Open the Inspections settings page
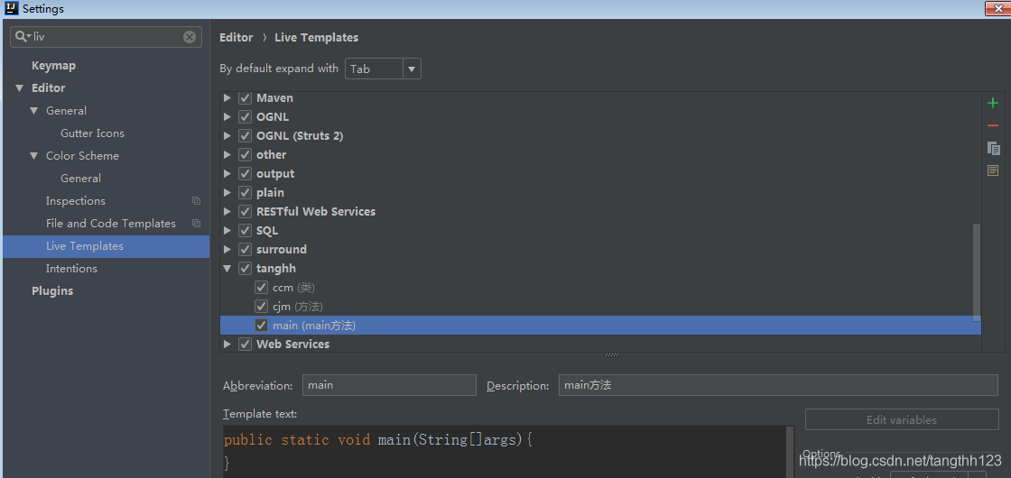Screen dimensions: 1011x478 76,201
